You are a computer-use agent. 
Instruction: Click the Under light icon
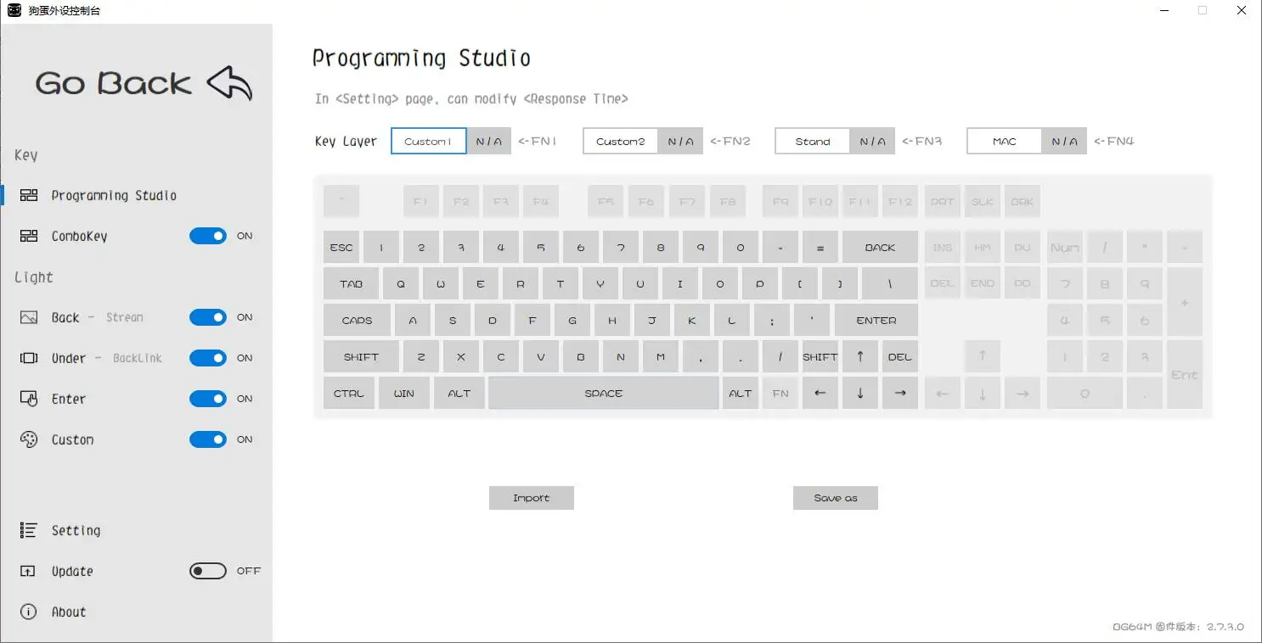[x=29, y=358]
